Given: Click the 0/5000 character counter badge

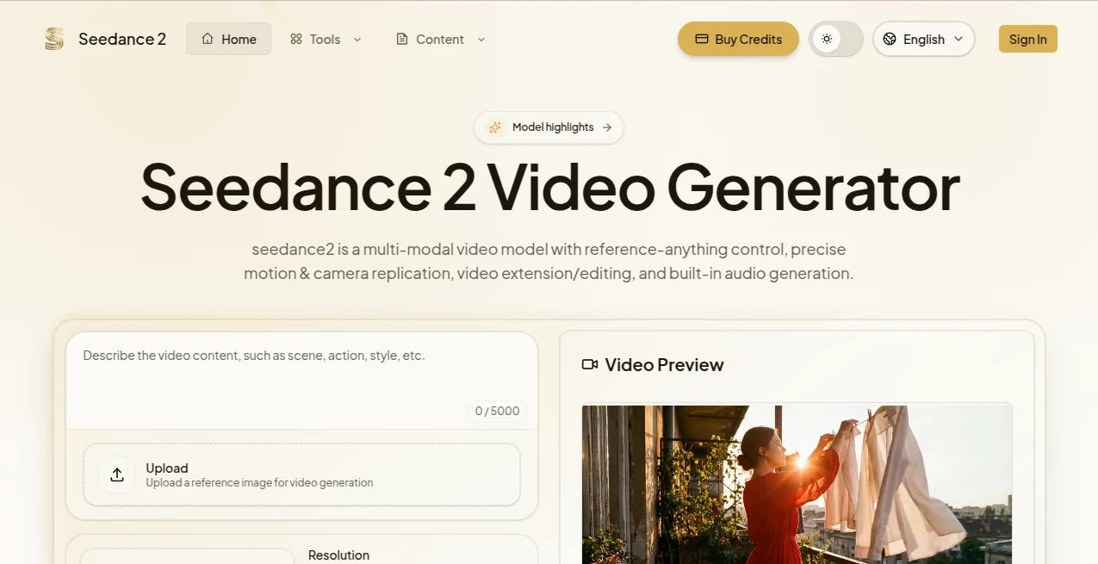Looking at the screenshot, I should 497,411.
